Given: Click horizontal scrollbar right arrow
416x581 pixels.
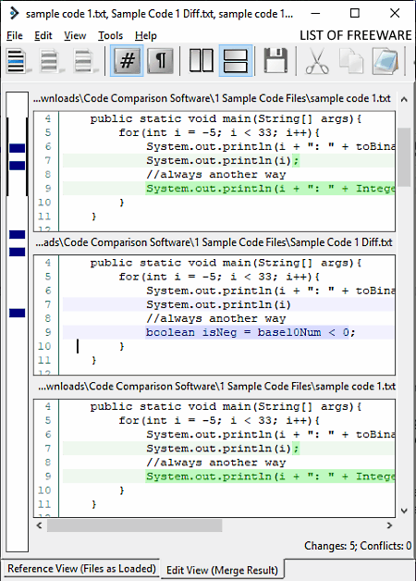Looking at the screenshot, I should [389, 525].
